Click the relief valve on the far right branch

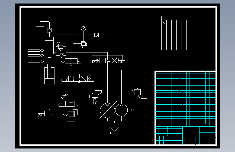point(137,92)
